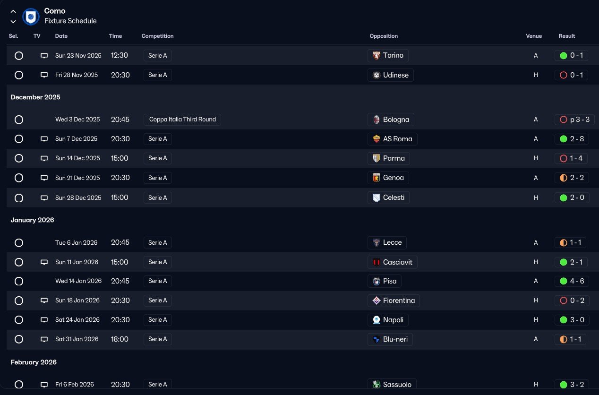Click the TV icon for Udinese fixture

click(44, 75)
